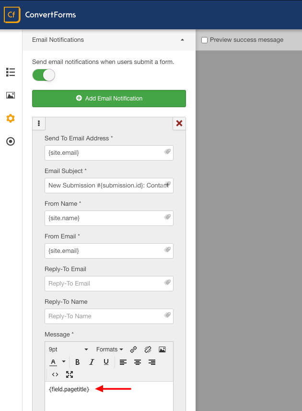
Task: Toggle fullscreen editor mode
Action: [x=70, y=374]
